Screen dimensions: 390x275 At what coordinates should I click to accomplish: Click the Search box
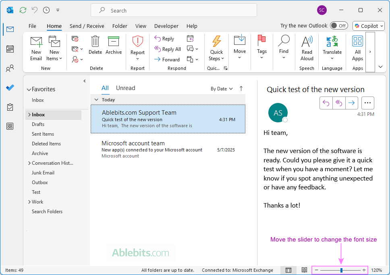coord(174,10)
